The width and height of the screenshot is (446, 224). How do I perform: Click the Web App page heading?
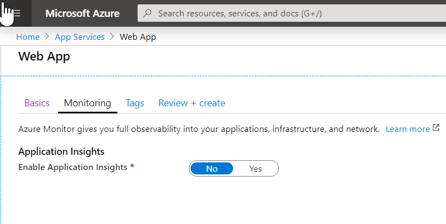pos(44,57)
